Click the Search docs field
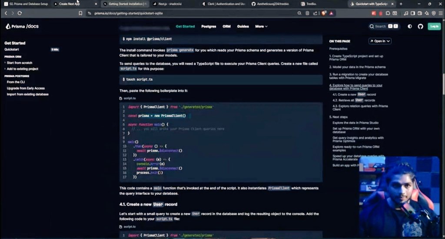Screen dimensions: 445x239 tap(383, 26)
